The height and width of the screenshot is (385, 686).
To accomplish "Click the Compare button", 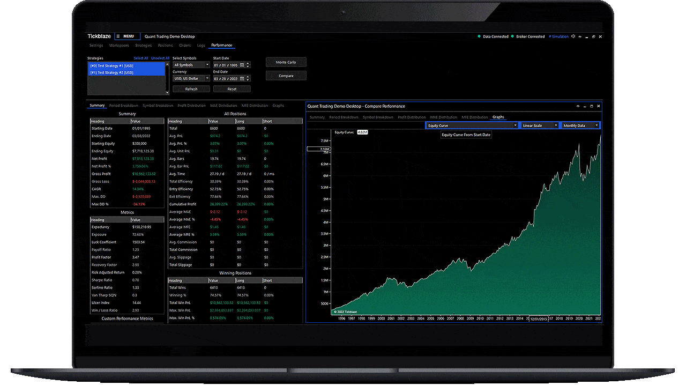I will (x=286, y=76).
